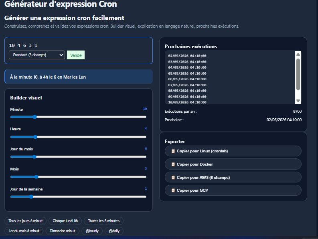Click the Mois slider thumb
This screenshot has width=318, height=239.
pyautogui.click(x=36, y=177)
